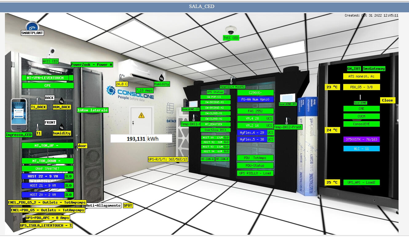The image size is (409, 239).
Task: Click ATS none:0. A: yellow bar
Action: (362, 76)
